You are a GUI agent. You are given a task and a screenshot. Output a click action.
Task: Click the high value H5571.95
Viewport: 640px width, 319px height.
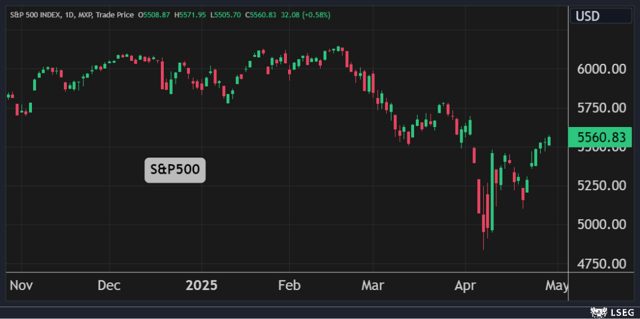pos(189,15)
